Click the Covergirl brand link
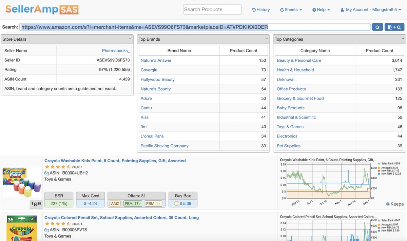The width and height of the screenshot is (407, 241). (x=149, y=70)
